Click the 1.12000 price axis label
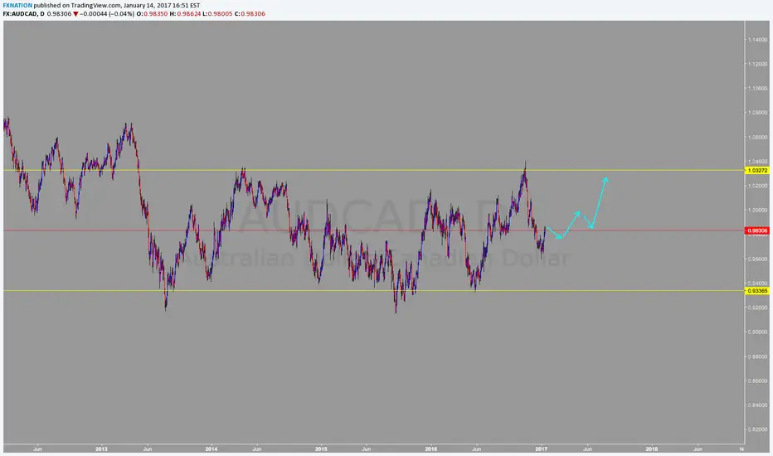This screenshot has height=456, width=773. pyautogui.click(x=759, y=64)
